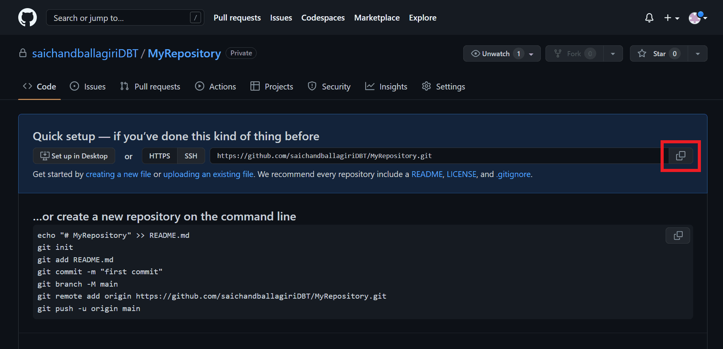Click the "git push -u origin main" line
This screenshot has width=723, height=349.
89,308
